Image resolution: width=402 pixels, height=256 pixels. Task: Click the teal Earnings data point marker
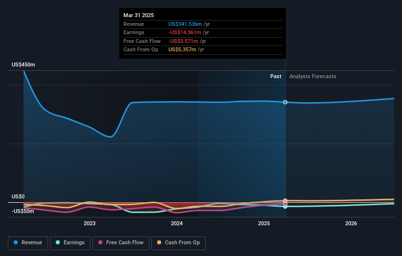[x=285, y=207]
